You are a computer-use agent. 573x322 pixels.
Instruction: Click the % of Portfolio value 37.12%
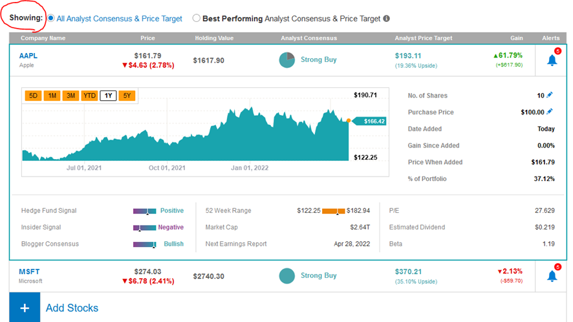click(x=544, y=178)
